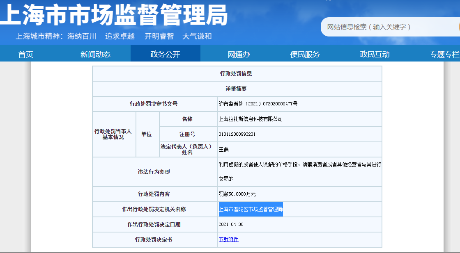This screenshot has width=460, height=253.
Task: Click the 名称 label cell
Action: 189,119
